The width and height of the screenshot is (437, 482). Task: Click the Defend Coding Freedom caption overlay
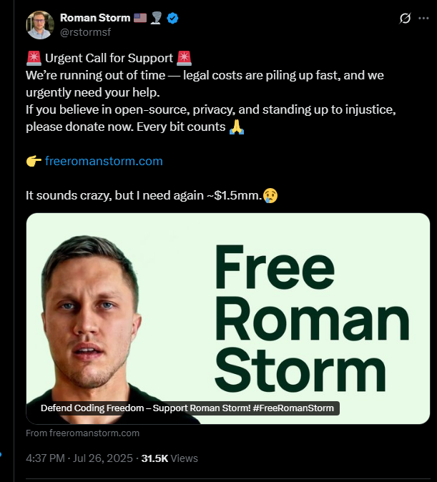(x=187, y=408)
